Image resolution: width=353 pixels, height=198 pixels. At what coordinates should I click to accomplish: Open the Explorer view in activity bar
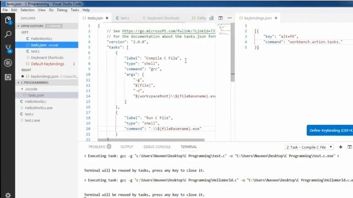[8, 20]
